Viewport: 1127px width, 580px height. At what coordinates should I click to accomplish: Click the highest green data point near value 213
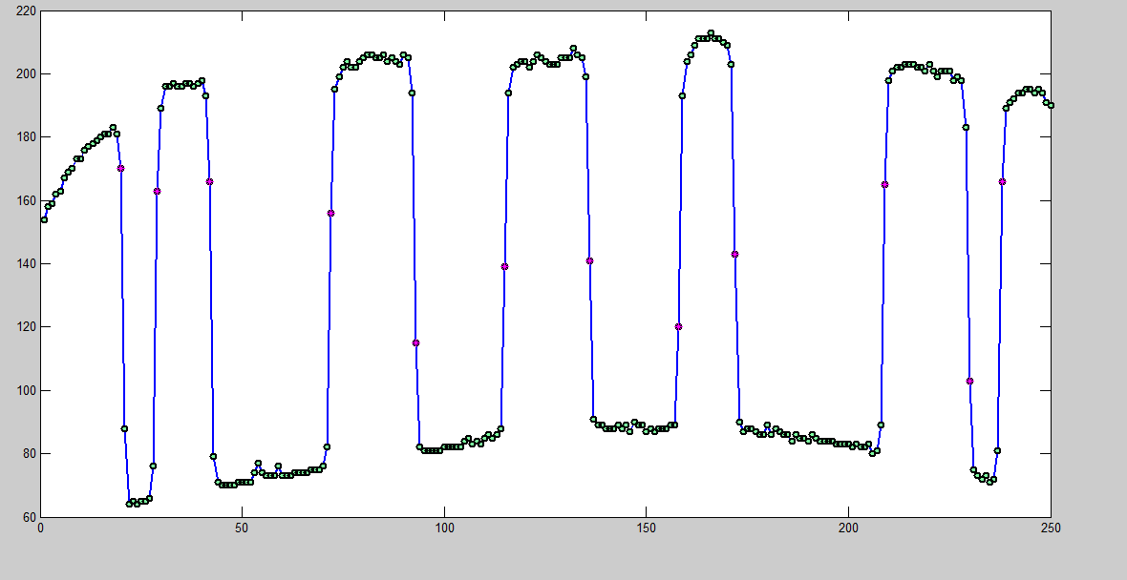(x=711, y=32)
